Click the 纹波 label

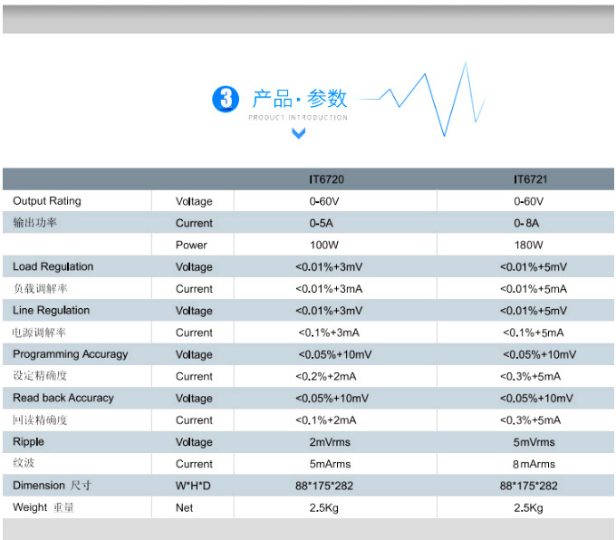tap(24, 463)
